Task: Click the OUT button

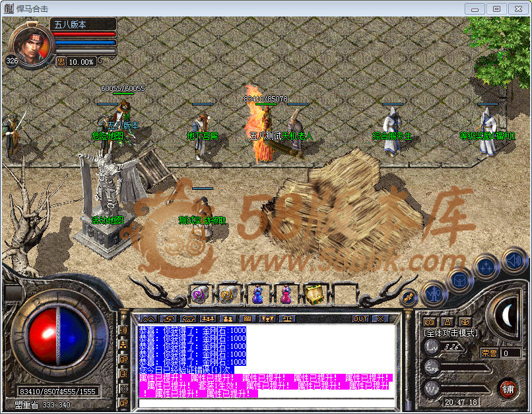Action: tap(360, 319)
